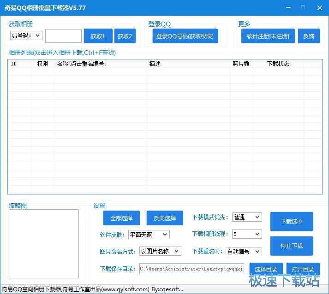The image size is (329, 294).
Task: Open the 图片命名方式 naming dropdown
Action: [160, 251]
